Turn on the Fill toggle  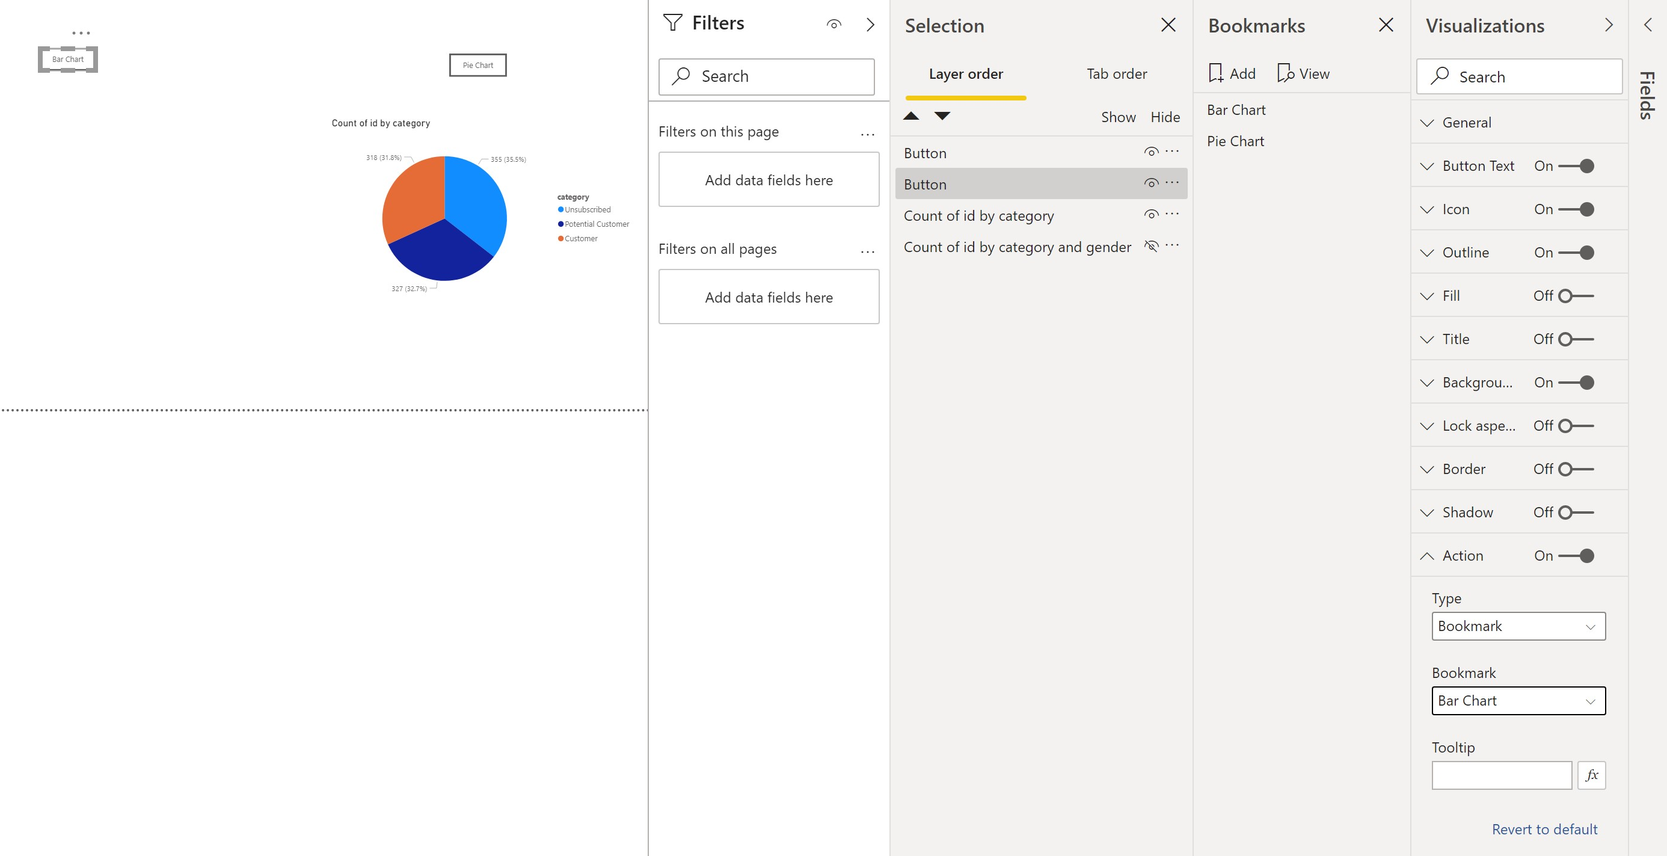(1576, 296)
